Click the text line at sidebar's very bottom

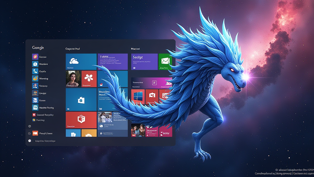(x=45, y=141)
